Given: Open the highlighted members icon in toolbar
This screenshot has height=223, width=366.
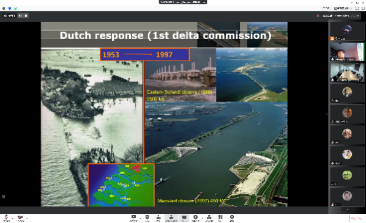Looking at the screenshot, I should (x=171, y=218).
